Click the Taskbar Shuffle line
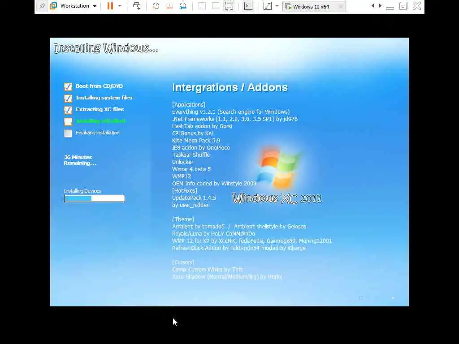Screen dimensions: 459x344 [191, 155]
